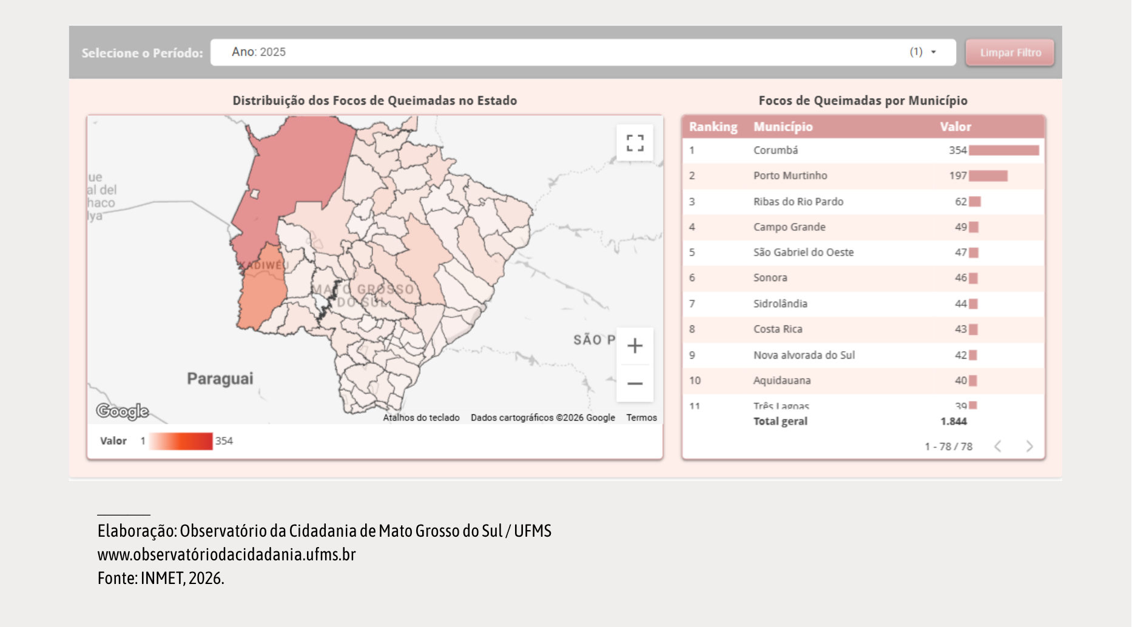Select the Porto Murtinho table row
Image resolution: width=1132 pixels, height=627 pixels.
[x=863, y=176]
